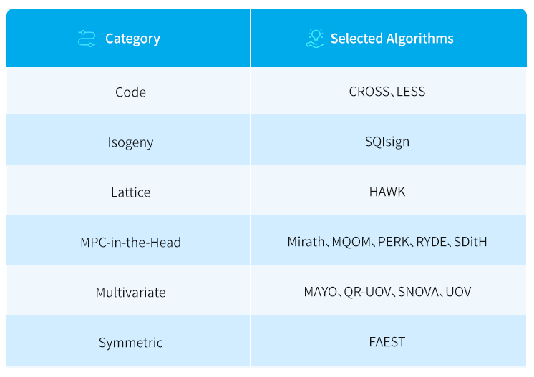
Task: Select the MAYO algorithm text
Action: (x=320, y=292)
